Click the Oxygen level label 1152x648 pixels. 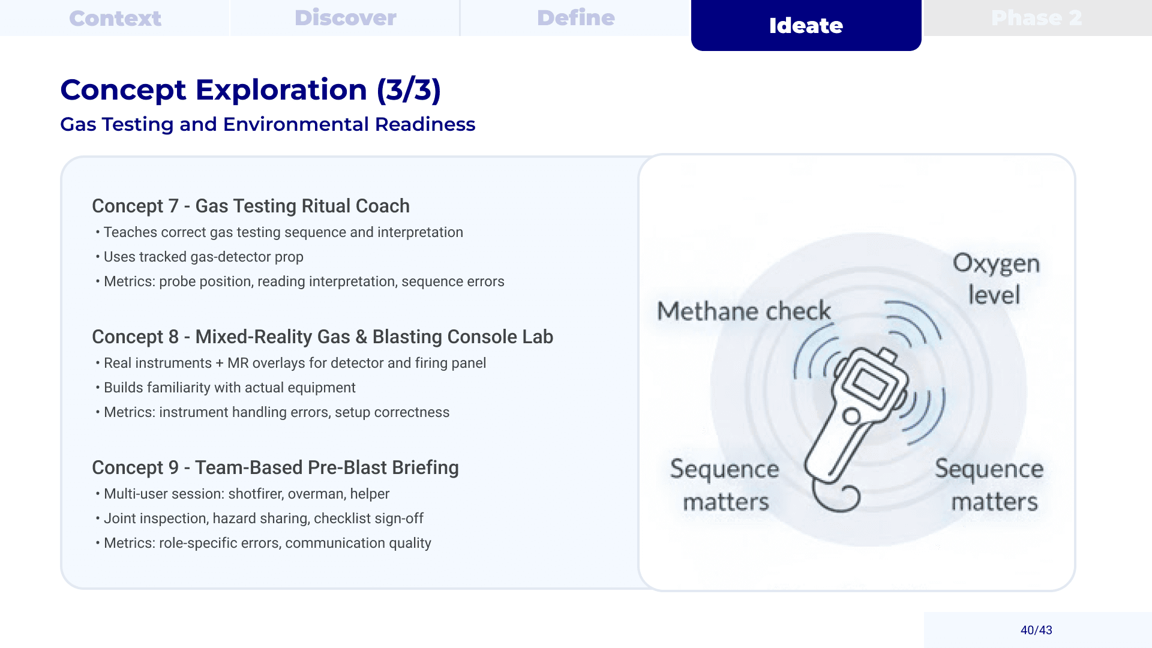pos(995,279)
